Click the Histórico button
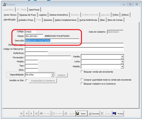Viewport: 142px width, 119px height. (62, 75)
